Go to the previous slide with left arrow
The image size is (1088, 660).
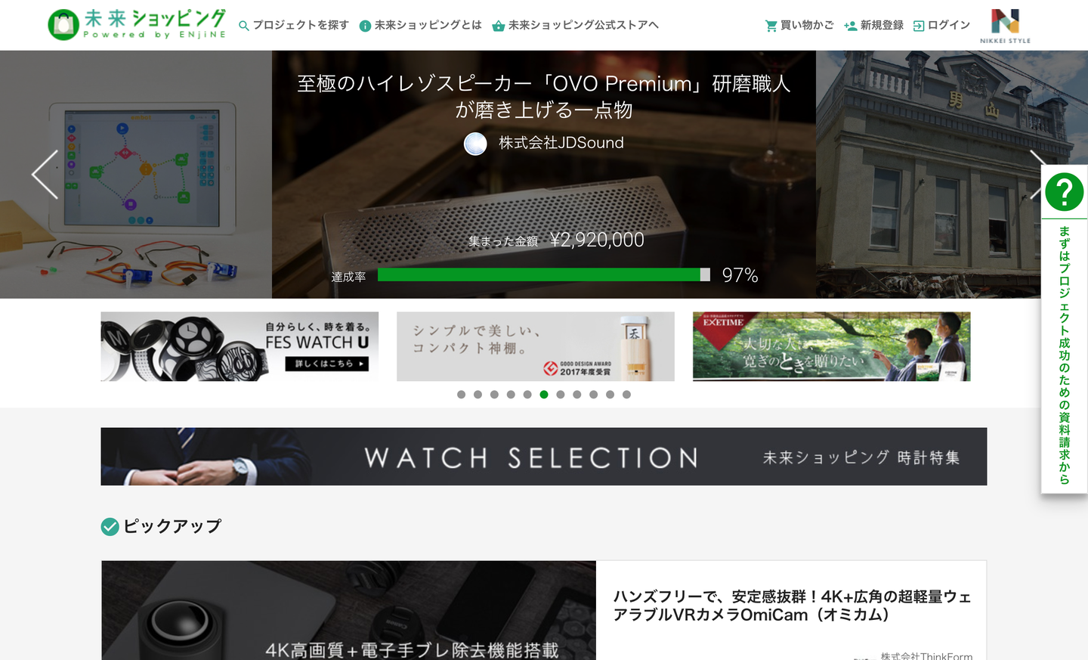coord(45,175)
